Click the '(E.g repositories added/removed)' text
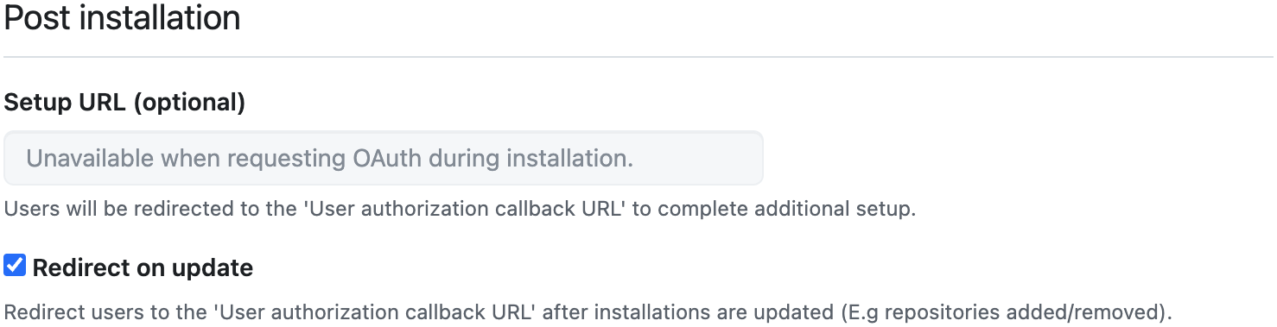The width and height of the screenshot is (1277, 327). point(1000,310)
